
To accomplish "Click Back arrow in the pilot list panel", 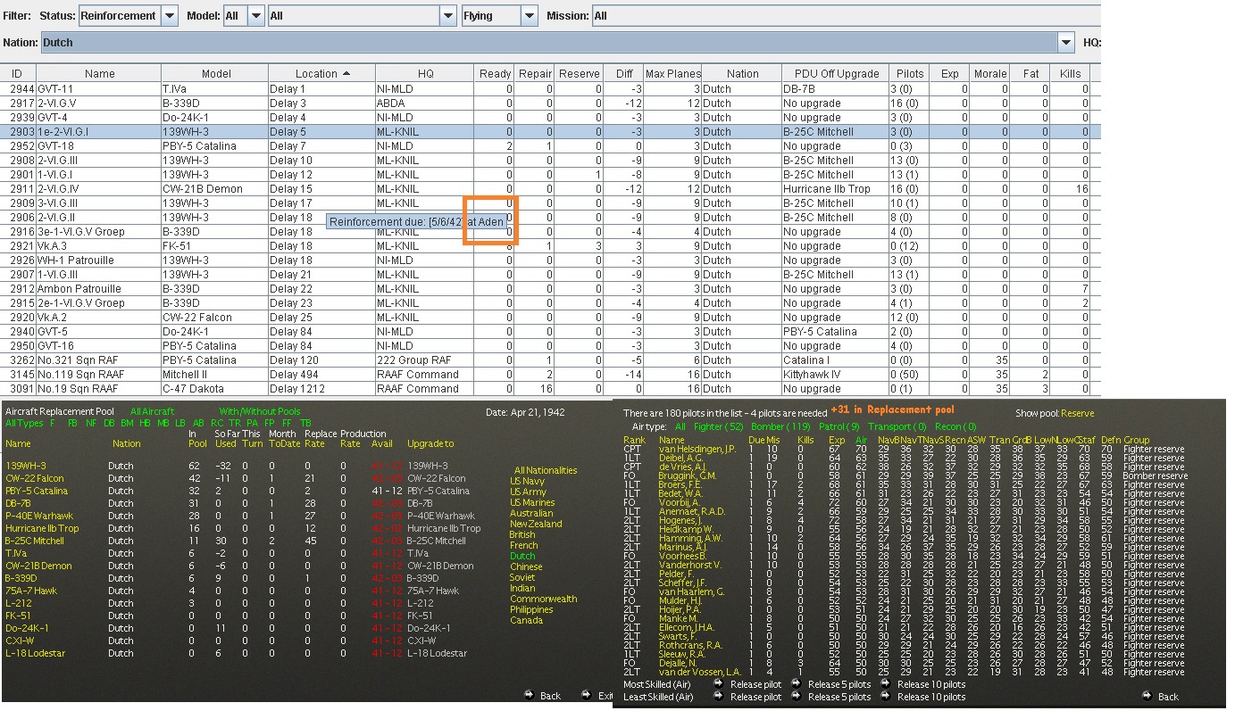I will (1146, 696).
